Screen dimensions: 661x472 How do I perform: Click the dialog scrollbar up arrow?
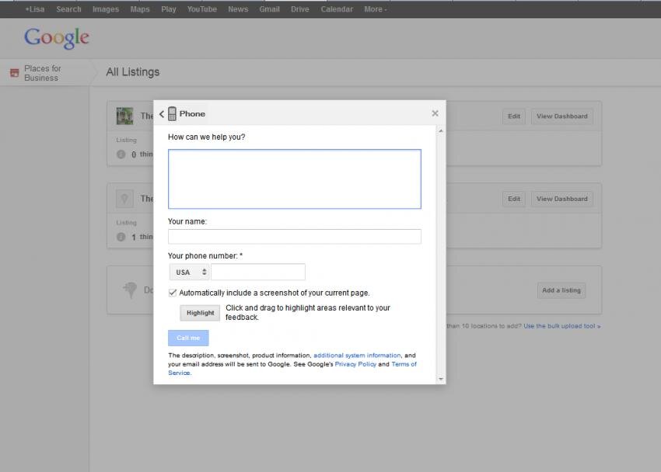(440, 131)
